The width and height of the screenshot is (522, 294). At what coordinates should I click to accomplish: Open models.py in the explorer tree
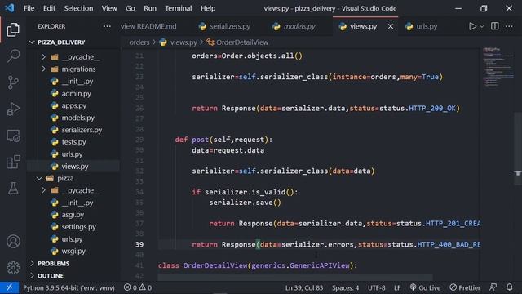(73, 118)
